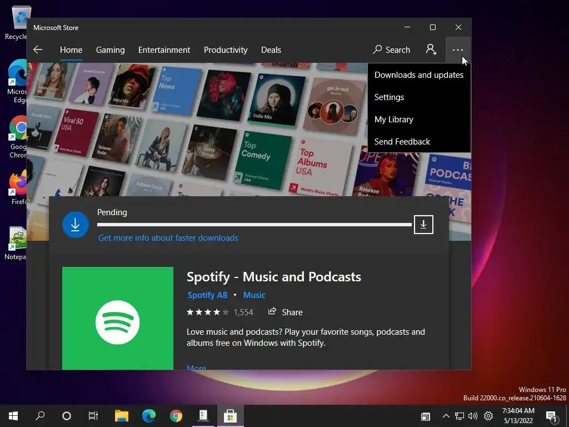Maximize the Microsoft Store window
Image resolution: width=569 pixels, height=427 pixels.
[x=432, y=27]
